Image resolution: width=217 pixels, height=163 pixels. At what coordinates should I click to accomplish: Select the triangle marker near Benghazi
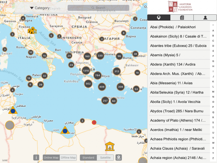65,130
